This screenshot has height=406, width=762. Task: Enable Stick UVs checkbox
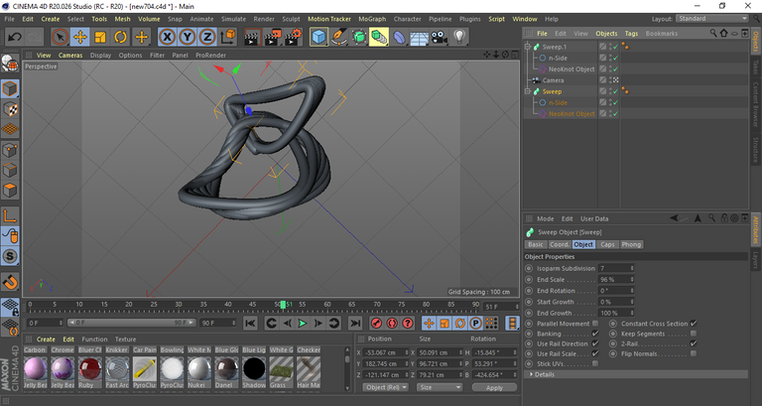click(x=595, y=363)
